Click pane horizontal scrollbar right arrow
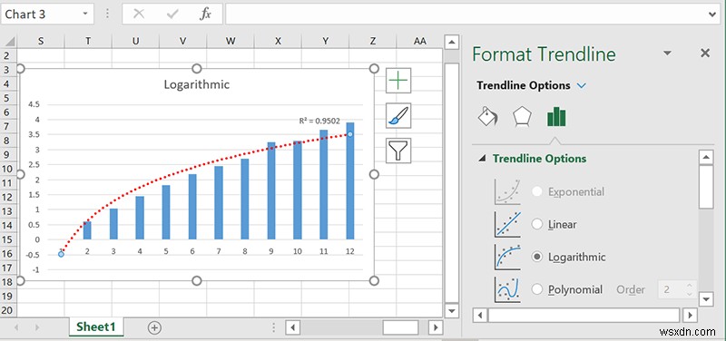Image resolution: width=726 pixels, height=341 pixels. coord(691,316)
